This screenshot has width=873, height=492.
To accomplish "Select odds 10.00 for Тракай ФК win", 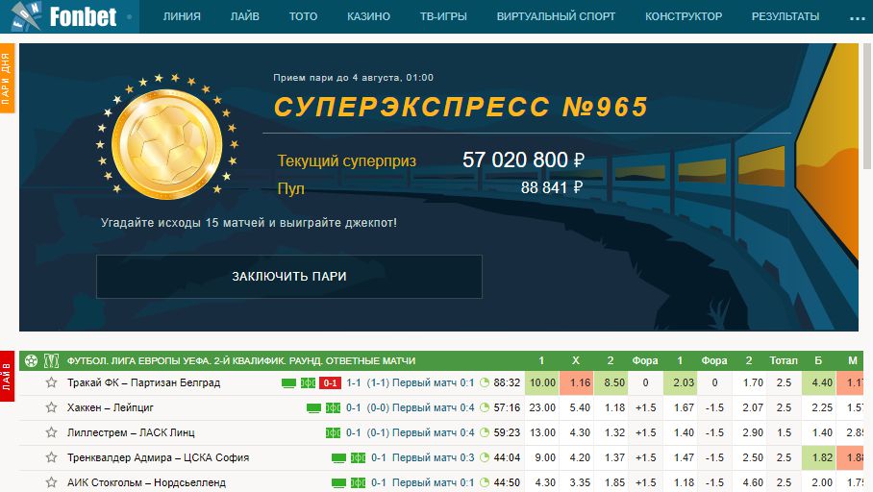I will pos(542,382).
